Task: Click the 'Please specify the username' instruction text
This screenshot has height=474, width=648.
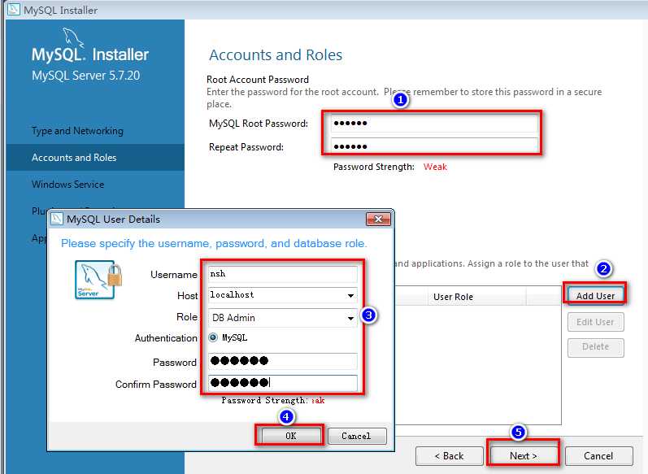Action: [x=214, y=243]
